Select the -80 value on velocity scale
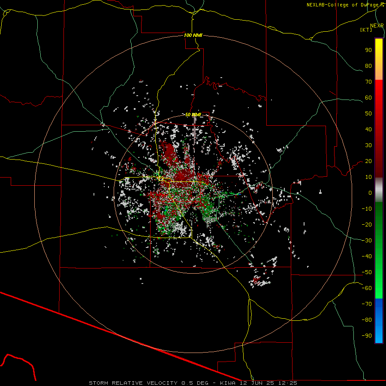 [x=367, y=320]
